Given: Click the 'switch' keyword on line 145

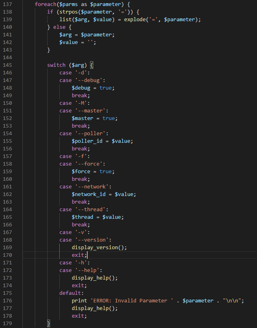Looking at the screenshot, I should [x=56, y=65].
